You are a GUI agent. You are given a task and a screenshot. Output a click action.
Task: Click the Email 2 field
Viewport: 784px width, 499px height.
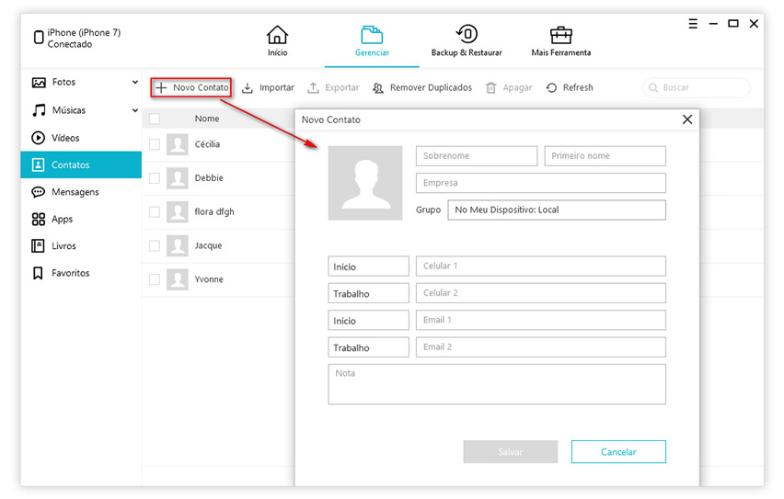click(541, 347)
